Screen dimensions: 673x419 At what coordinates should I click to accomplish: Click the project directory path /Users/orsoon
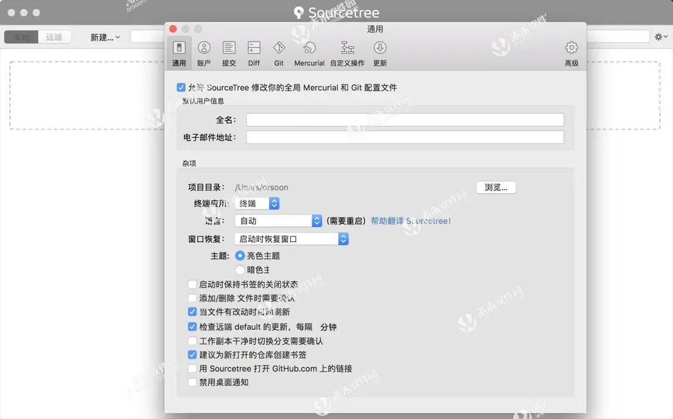(x=262, y=188)
